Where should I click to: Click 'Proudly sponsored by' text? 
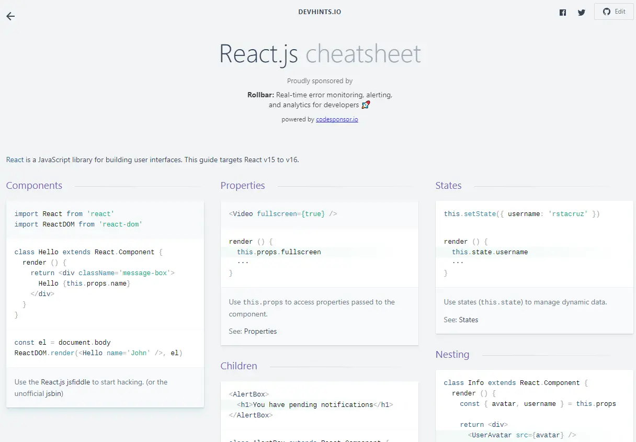coord(320,81)
